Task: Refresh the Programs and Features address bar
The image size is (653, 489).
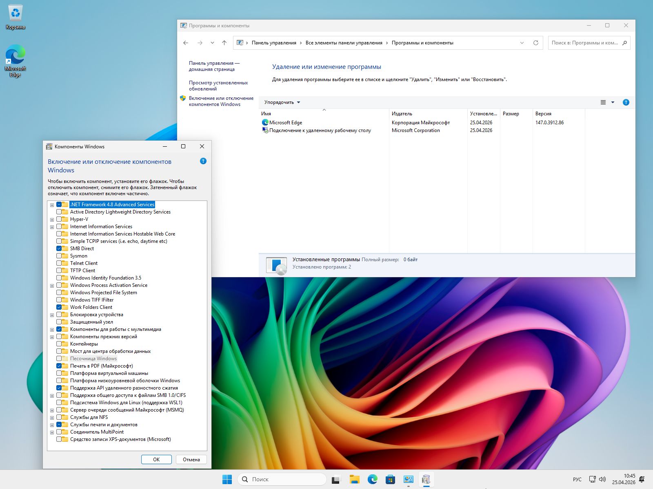Action: [535, 43]
